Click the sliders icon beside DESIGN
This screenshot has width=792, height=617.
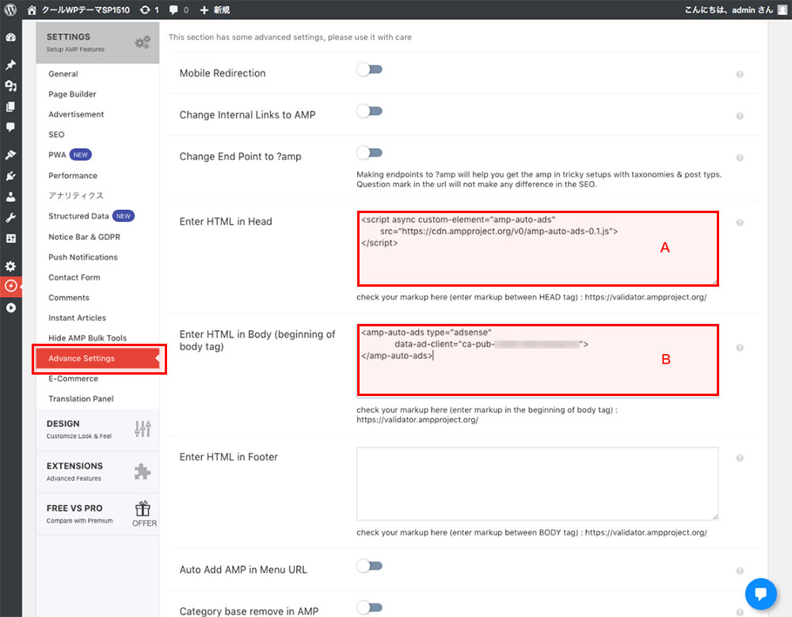(143, 428)
